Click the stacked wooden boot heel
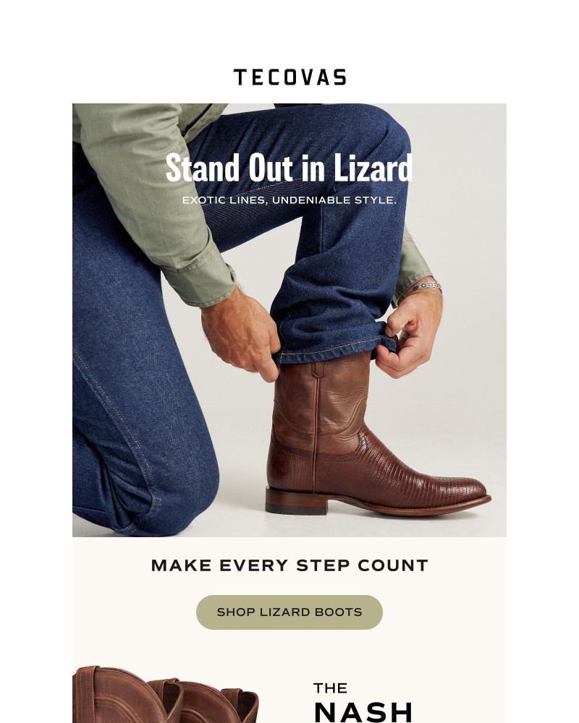The height and width of the screenshot is (723, 579). pos(295,502)
